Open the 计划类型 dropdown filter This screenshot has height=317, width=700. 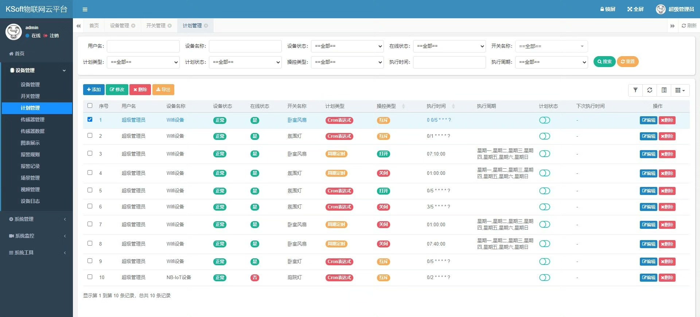pyautogui.click(x=143, y=62)
